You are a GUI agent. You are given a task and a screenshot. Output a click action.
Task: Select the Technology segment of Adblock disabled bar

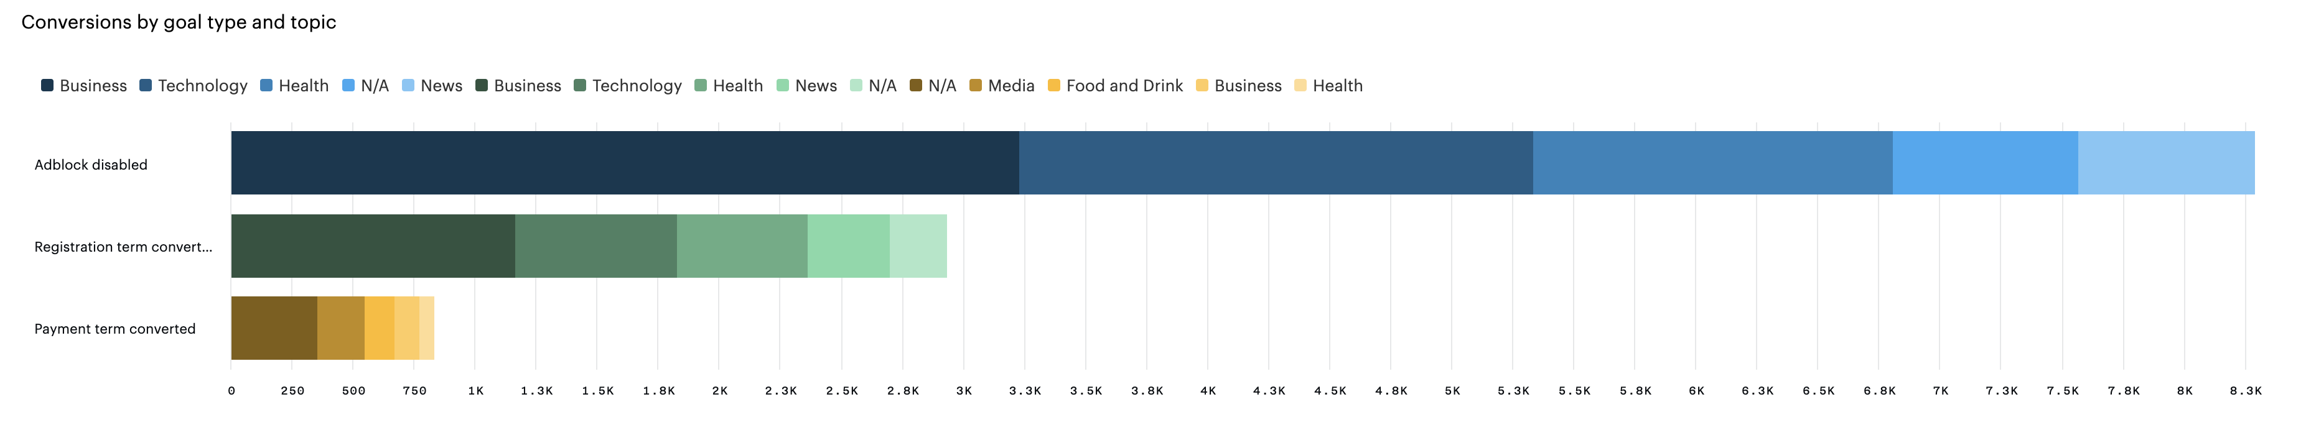click(x=1276, y=163)
